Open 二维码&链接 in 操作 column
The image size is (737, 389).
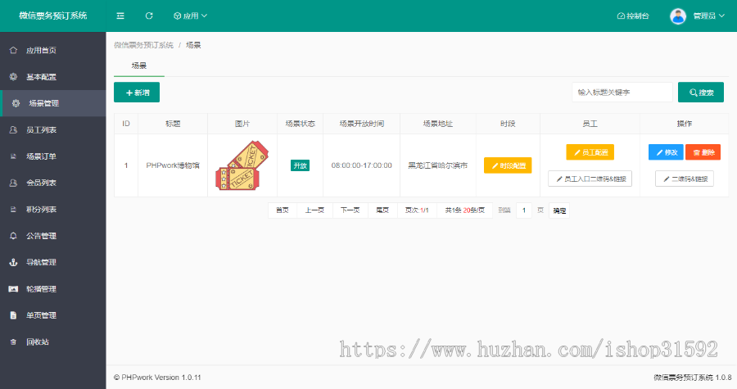pyautogui.click(x=685, y=179)
